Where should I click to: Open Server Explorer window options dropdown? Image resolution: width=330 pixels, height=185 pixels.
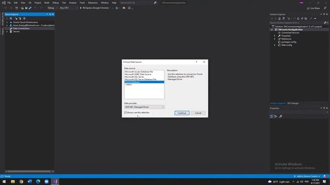pos(47,14)
